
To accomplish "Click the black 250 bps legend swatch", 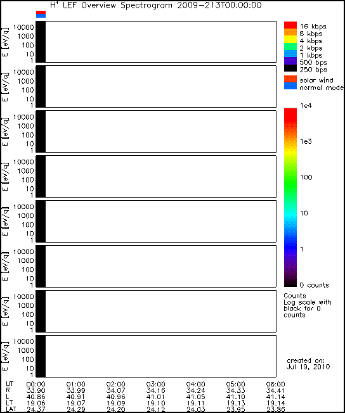I will point(290,68).
